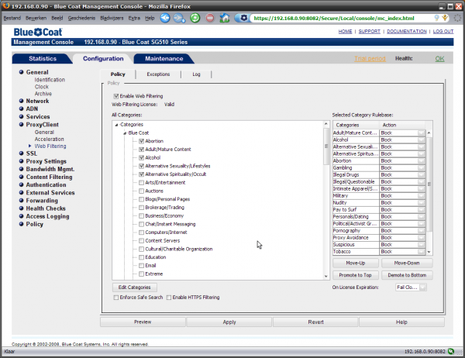Viewport: 465px width, 358px height.
Task: Click the Firefox forward arrow icon
Action: pyautogui.click(x=180, y=18)
